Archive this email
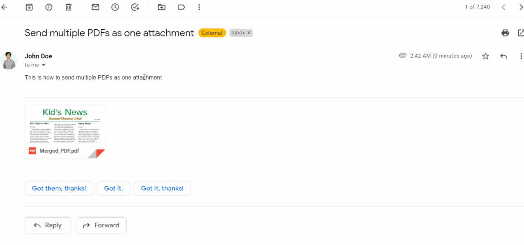Viewport: 524px width, 245px height. [29, 7]
